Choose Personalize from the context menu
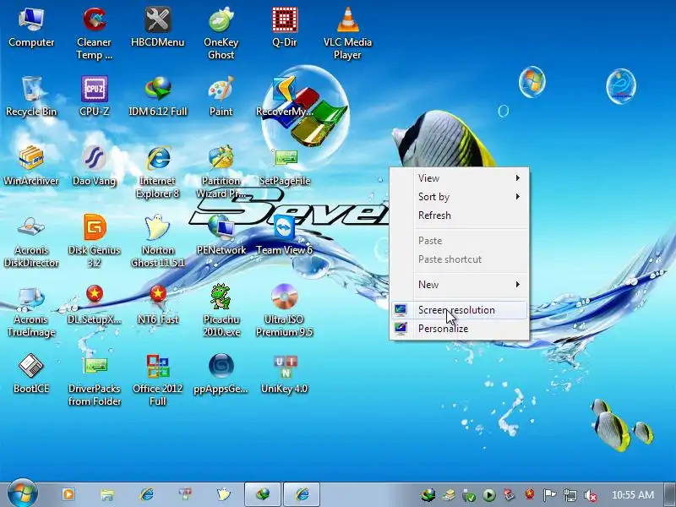Image resolution: width=676 pixels, height=507 pixels. click(x=459, y=329)
